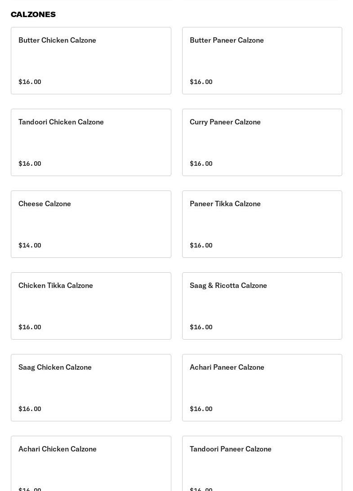This screenshot has width=353, height=491.
Task: Choose the Tandoori Chicken Calzone
Action: (91, 142)
